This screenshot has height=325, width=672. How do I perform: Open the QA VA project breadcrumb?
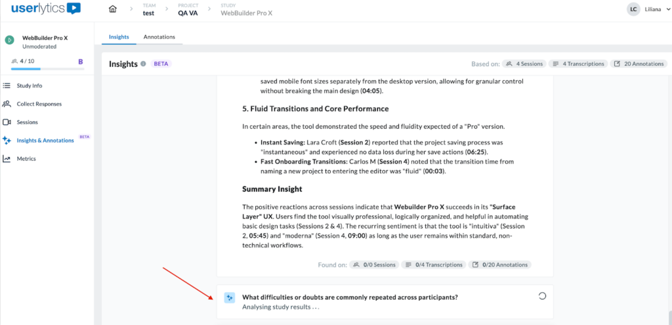coord(188,12)
